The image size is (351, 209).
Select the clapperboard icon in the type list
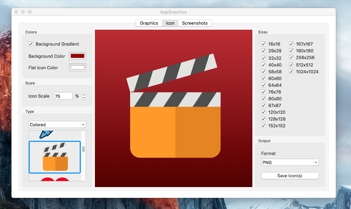click(x=55, y=157)
